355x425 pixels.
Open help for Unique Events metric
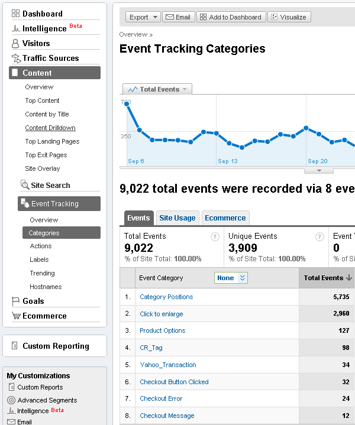319,237
